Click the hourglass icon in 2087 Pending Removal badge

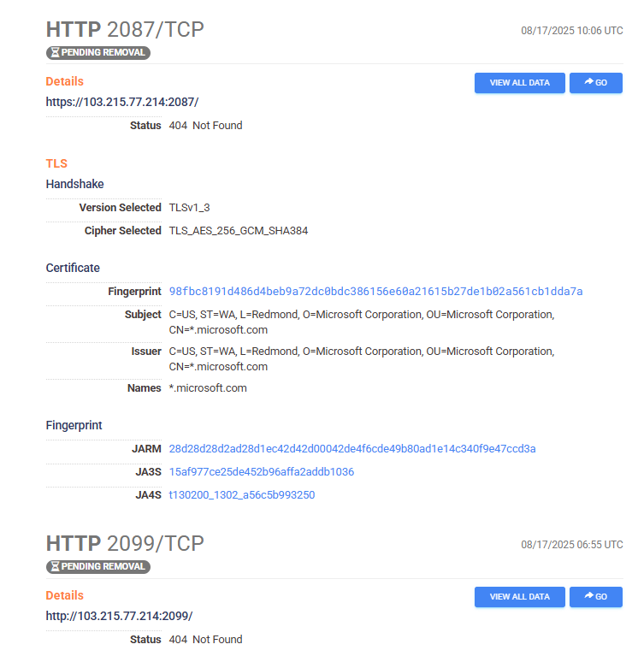click(55, 52)
